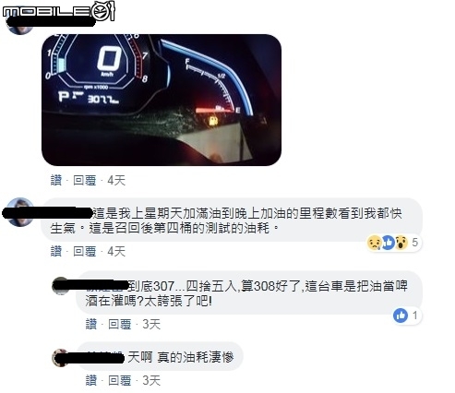The width and height of the screenshot is (455, 393).
Task: Open avatar of the 307 reply commenter
Action: pos(61,286)
